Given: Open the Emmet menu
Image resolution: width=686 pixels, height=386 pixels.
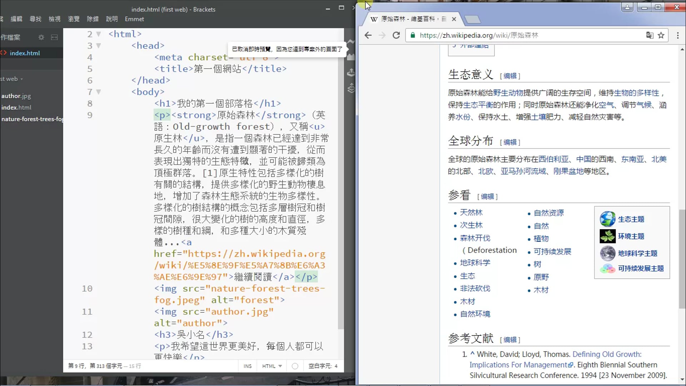Looking at the screenshot, I should tap(134, 19).
